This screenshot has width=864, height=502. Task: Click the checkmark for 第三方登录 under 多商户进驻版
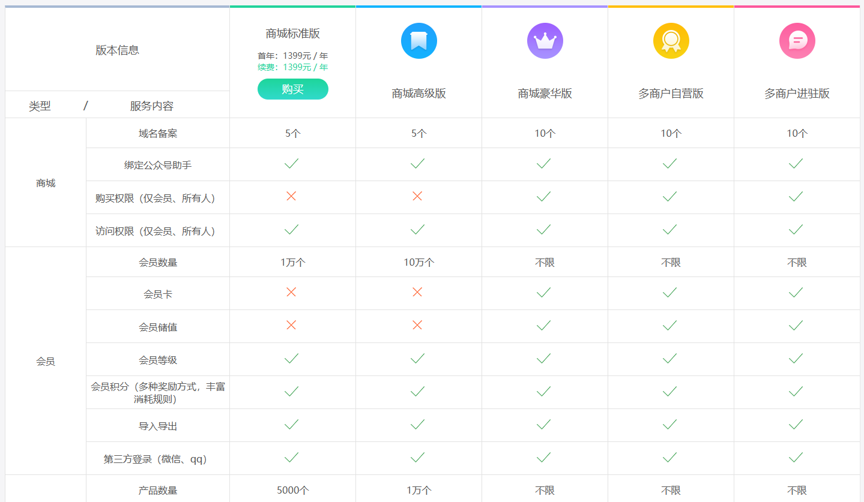point(797,458)
